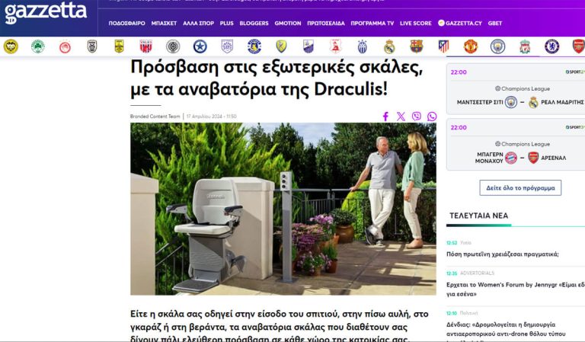
Task: Open the ΑΛΛΑ ΣΠΟΡ menu
Action: point(198,23)
